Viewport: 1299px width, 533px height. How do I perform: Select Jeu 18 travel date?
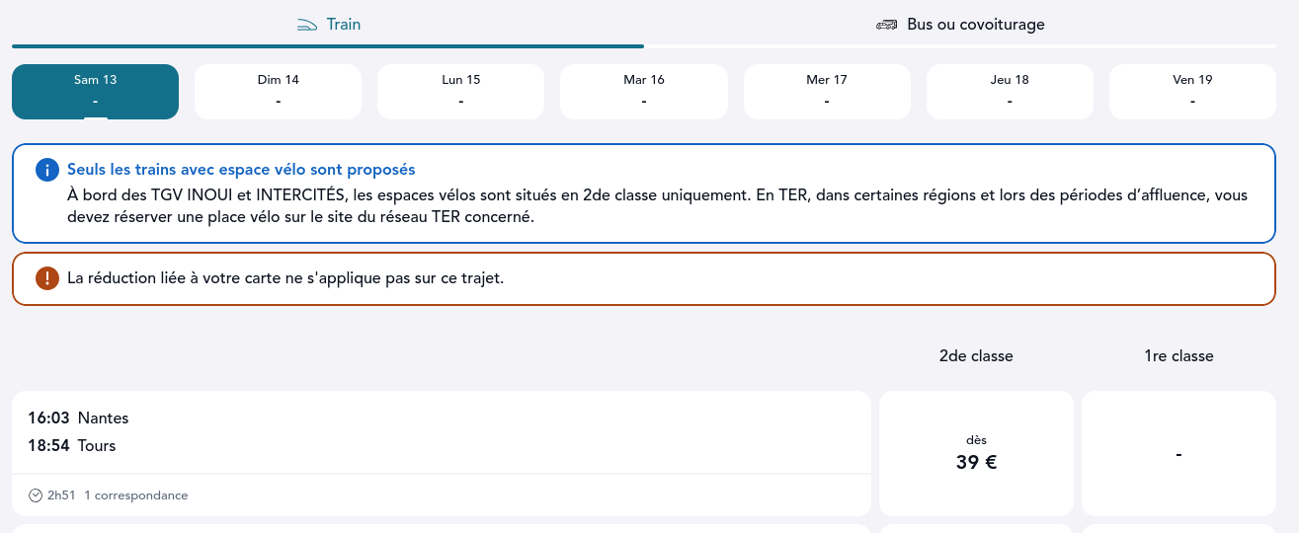[x=1010, y=91]
